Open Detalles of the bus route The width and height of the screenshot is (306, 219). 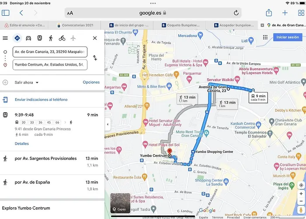click(x=22, y=144)
